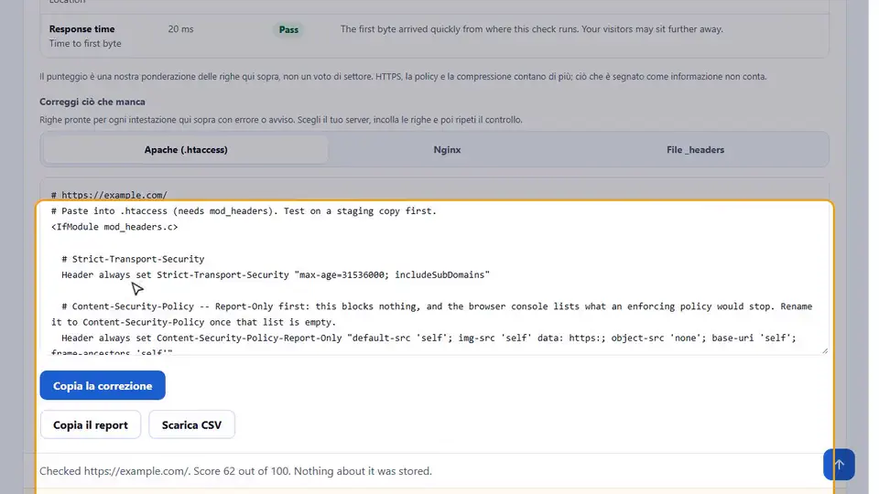Switch to the Nginx tab
Screen dimensions: 879x494
[447, 149]
